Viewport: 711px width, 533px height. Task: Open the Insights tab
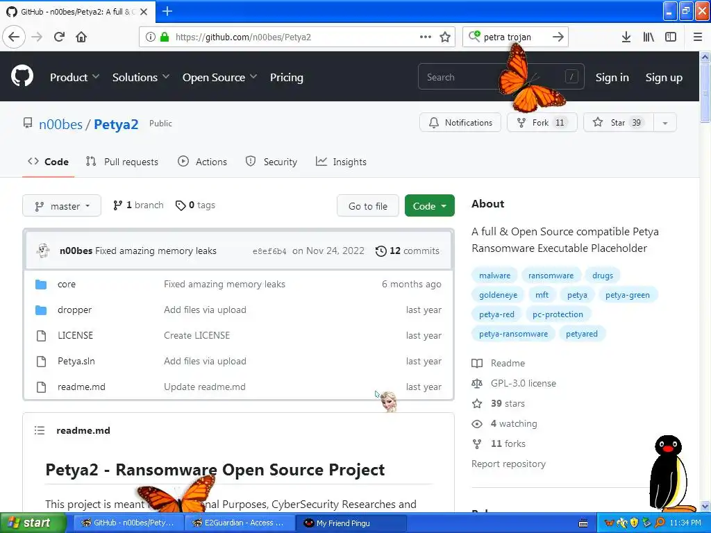[x=341, y=161]
